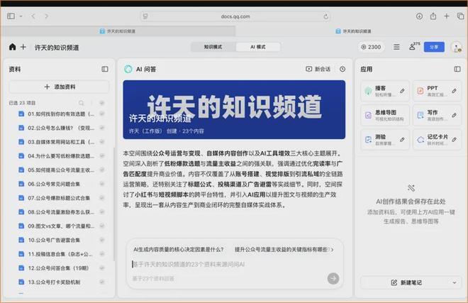Image resolution: width=468 pixels, height=303 pixels.
Task: Open the user avatar
Action: click(x=457, y=48)
